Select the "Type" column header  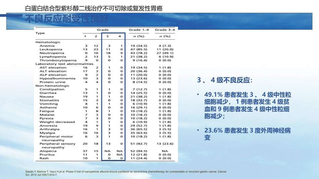[x=40, y=33]
